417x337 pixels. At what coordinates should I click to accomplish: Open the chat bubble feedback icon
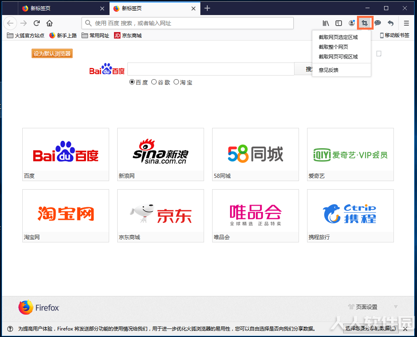tap(378, 23)
